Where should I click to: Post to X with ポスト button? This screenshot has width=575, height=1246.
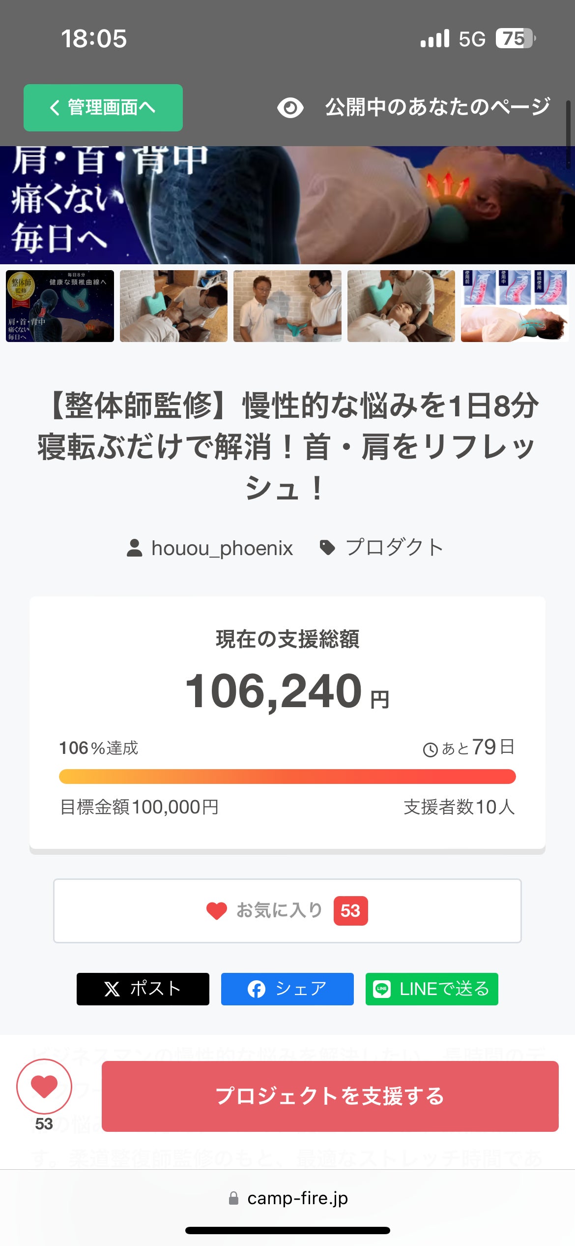point(143,989)
